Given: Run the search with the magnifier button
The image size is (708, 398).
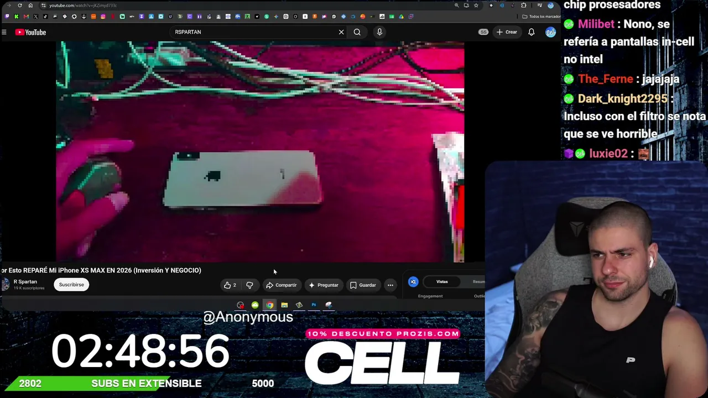Looking at the screenshot, I should click(357, 32).
